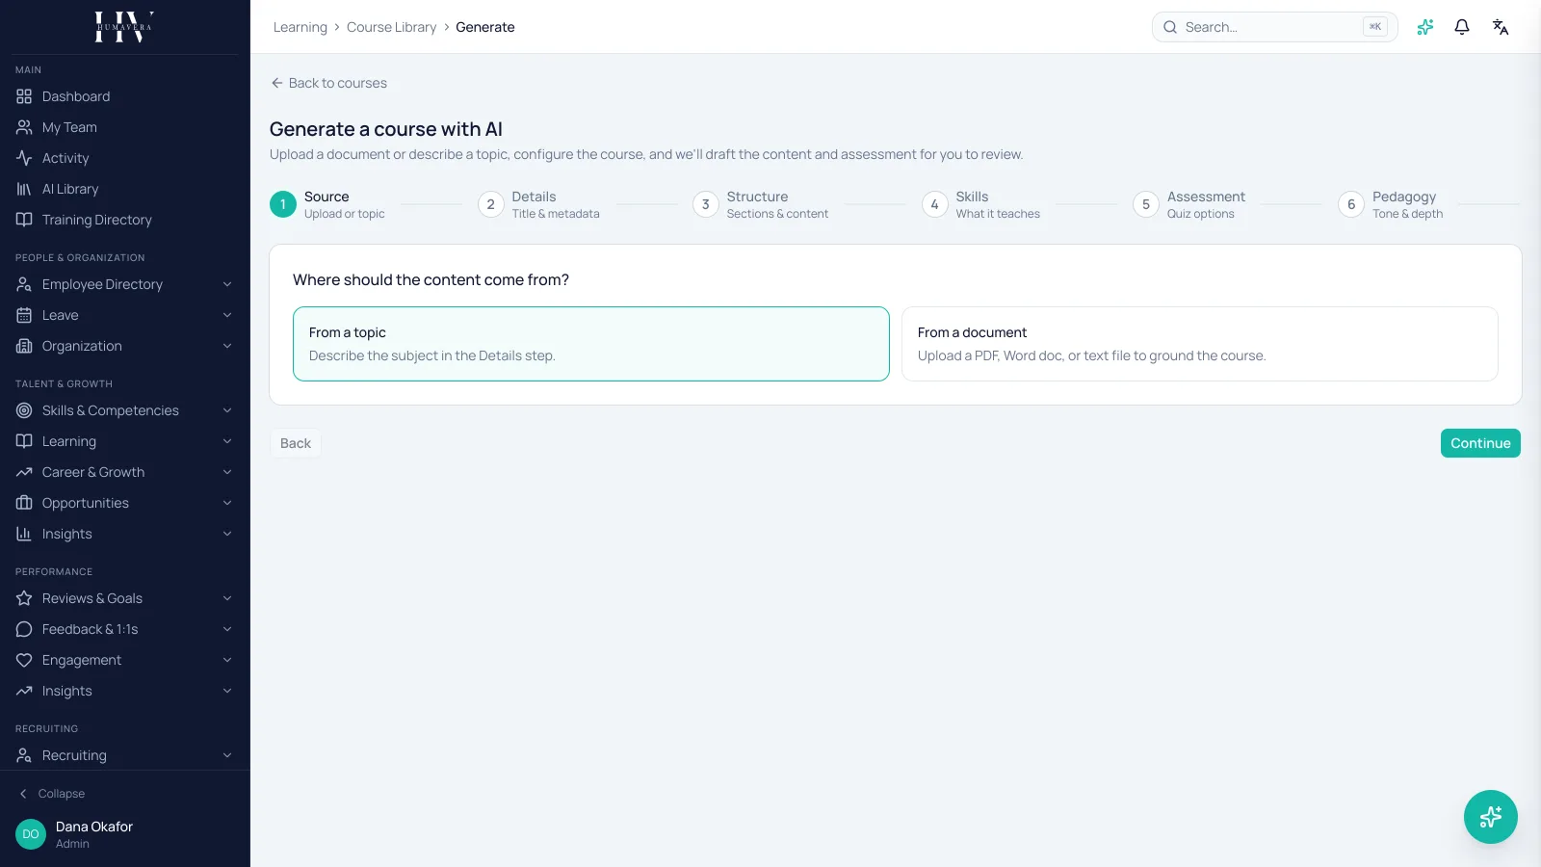Click the Leave calendar icon
The image size is (1541, 867).
pyautogui.click(x=24, y=315)
